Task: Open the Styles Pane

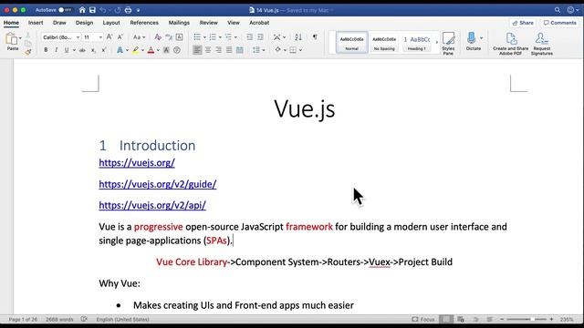Action: pos(448,44)
